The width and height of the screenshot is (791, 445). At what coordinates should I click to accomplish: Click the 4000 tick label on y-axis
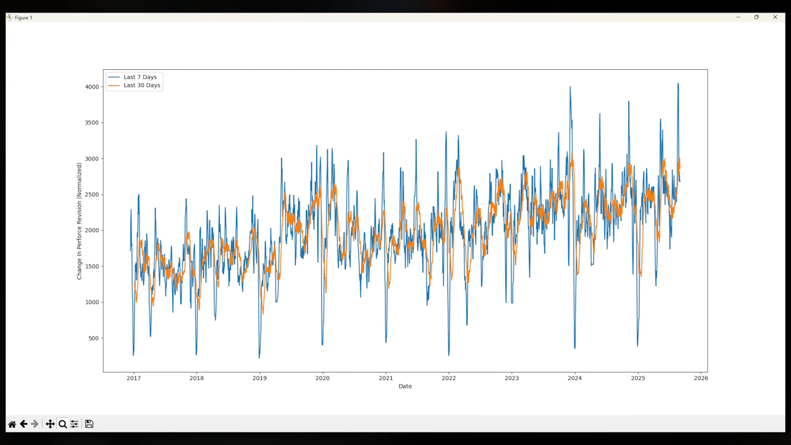point(92,87)
